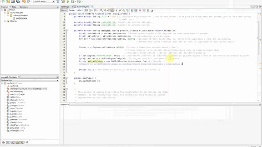Click the Clean and Build Project icon
Image resolution: width=262 pixels, height=147 pixels.
pos(63,2)
